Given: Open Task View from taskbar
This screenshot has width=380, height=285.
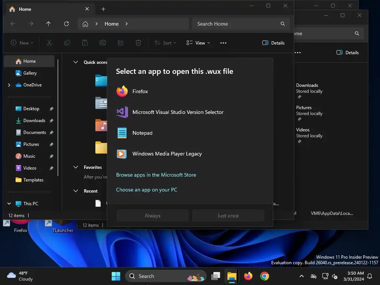Looking at the screenshot, I should [x=216, y=276].
